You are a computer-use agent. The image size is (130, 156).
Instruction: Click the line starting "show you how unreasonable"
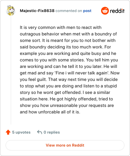tap(67, 106)
